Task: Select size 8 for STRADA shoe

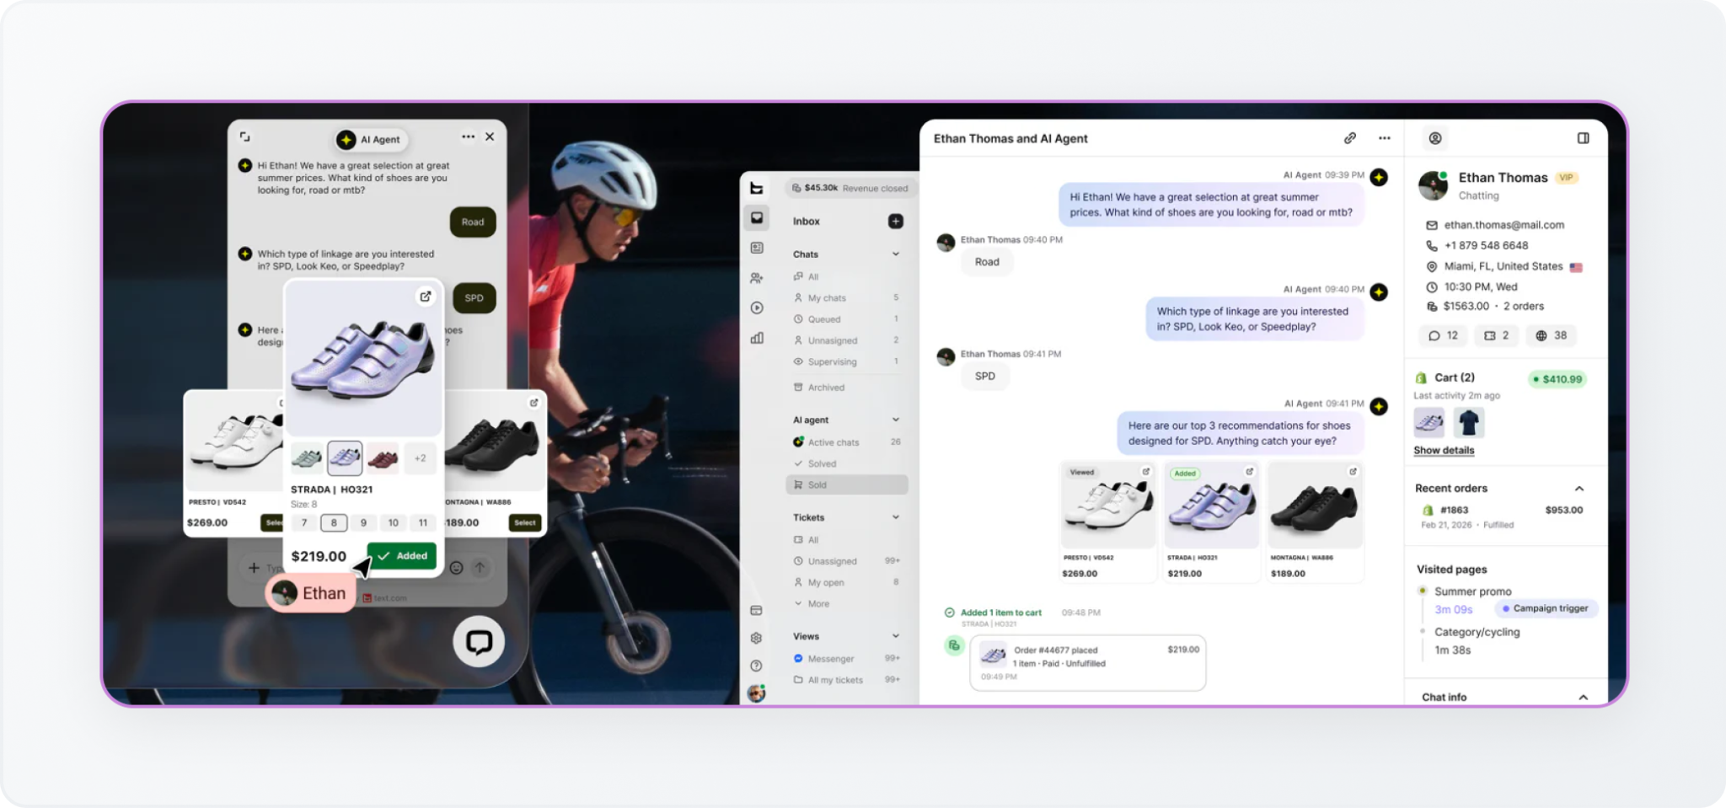Action: click(334, 522)
